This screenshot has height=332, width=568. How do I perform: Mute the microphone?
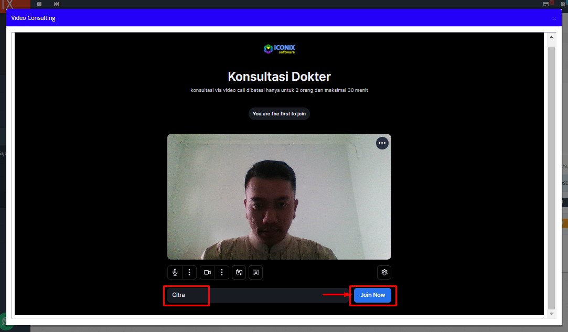pyautogui.click(x=175, y=273)
